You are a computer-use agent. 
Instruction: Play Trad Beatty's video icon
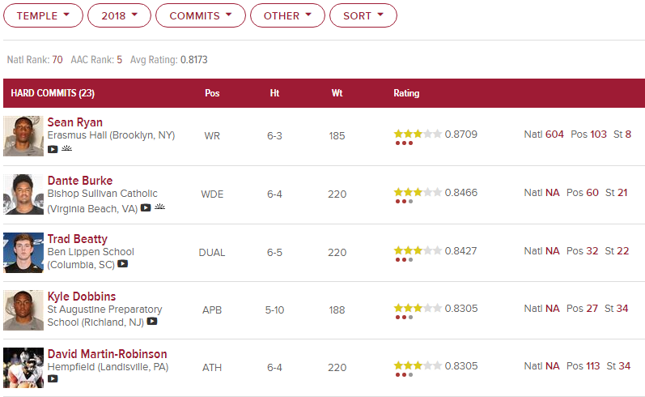(x=122, y=263)
